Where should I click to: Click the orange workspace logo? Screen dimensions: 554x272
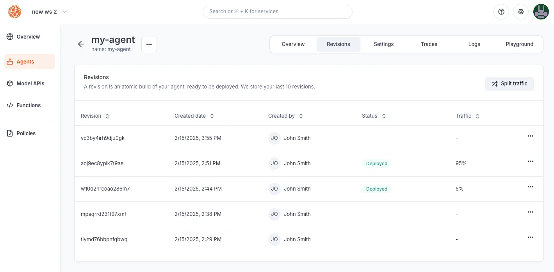[15, 12]
